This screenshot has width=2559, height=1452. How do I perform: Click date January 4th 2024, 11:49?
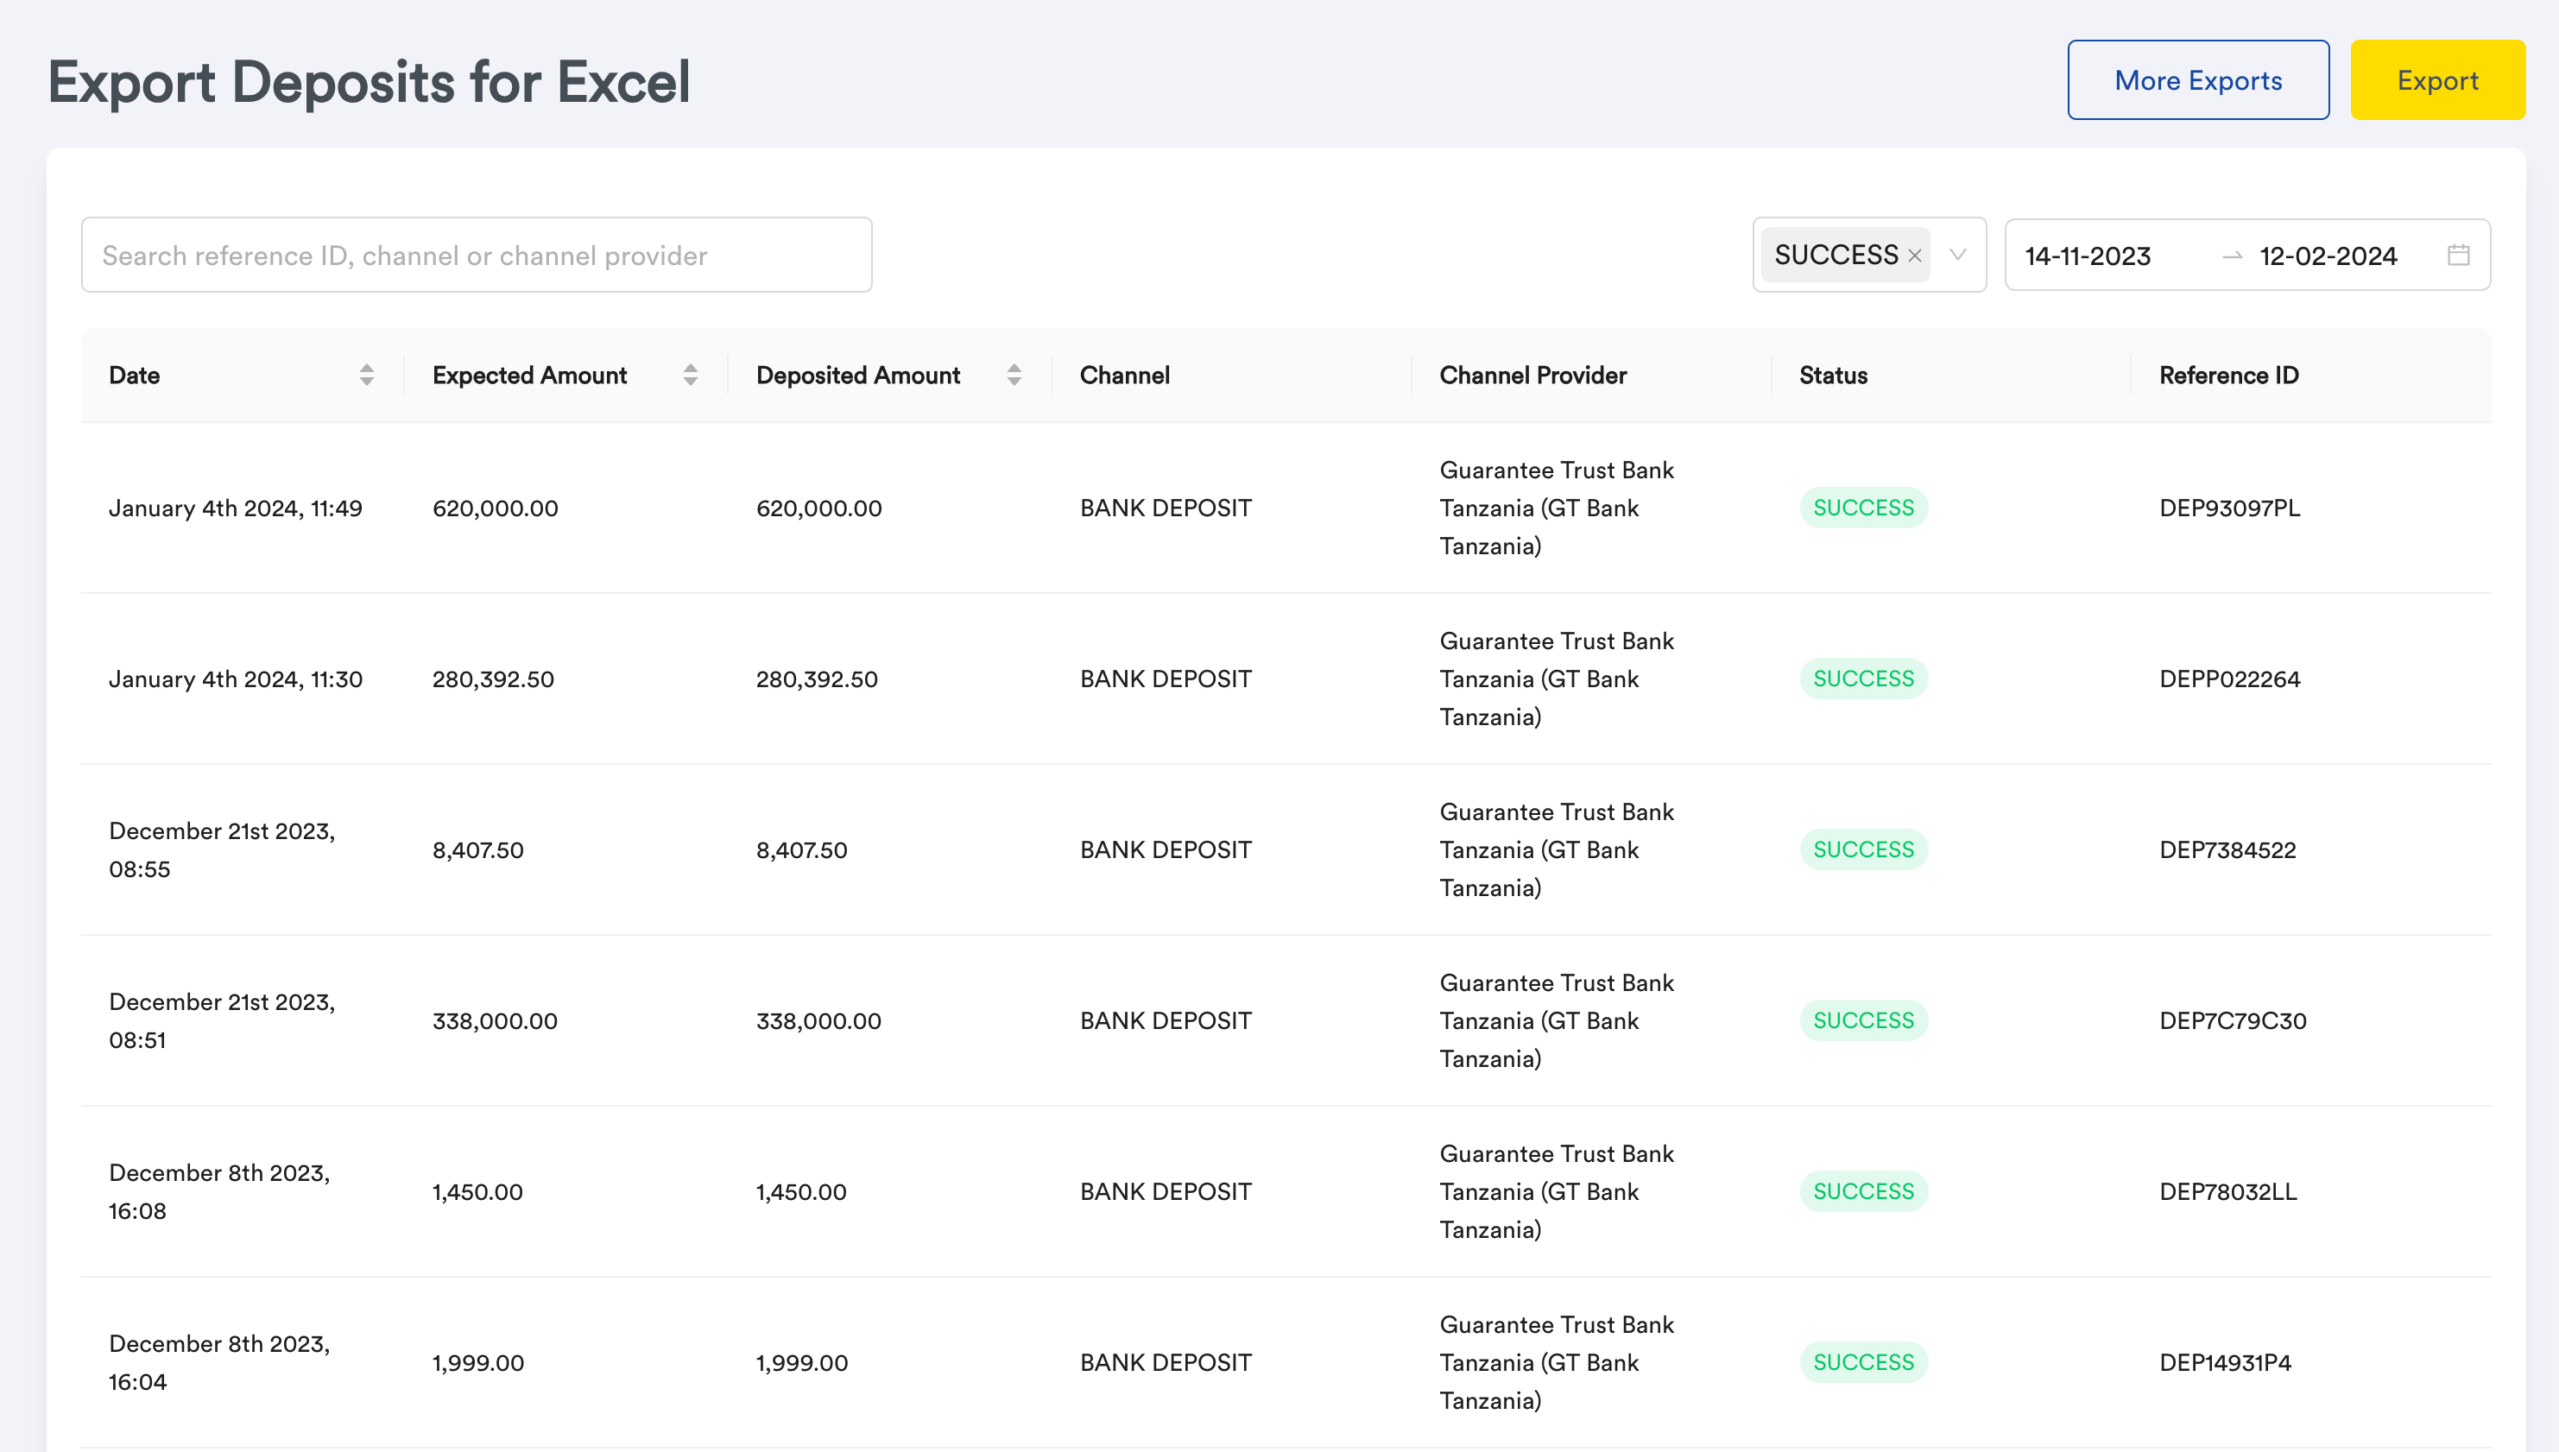[x=236, y=508]
